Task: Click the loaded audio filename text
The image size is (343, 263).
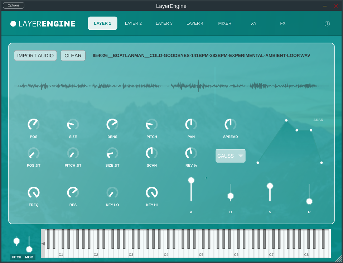Action: click(x=201, y=56)
